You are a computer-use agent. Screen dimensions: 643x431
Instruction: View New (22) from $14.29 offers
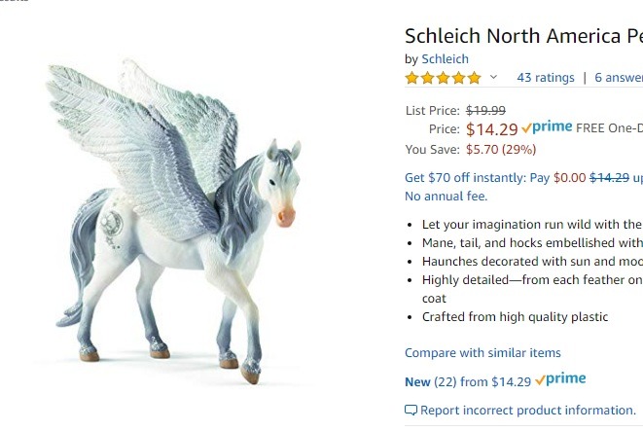point(468,381)
